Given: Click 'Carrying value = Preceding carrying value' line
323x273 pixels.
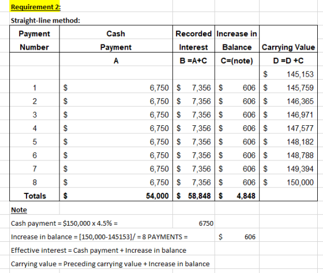Looking at the screenshot, I should (x=110, y=264).
